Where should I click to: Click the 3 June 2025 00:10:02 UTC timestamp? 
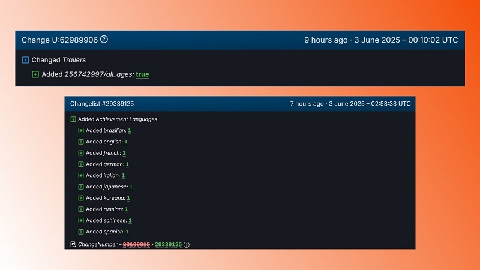pos(381,40)
